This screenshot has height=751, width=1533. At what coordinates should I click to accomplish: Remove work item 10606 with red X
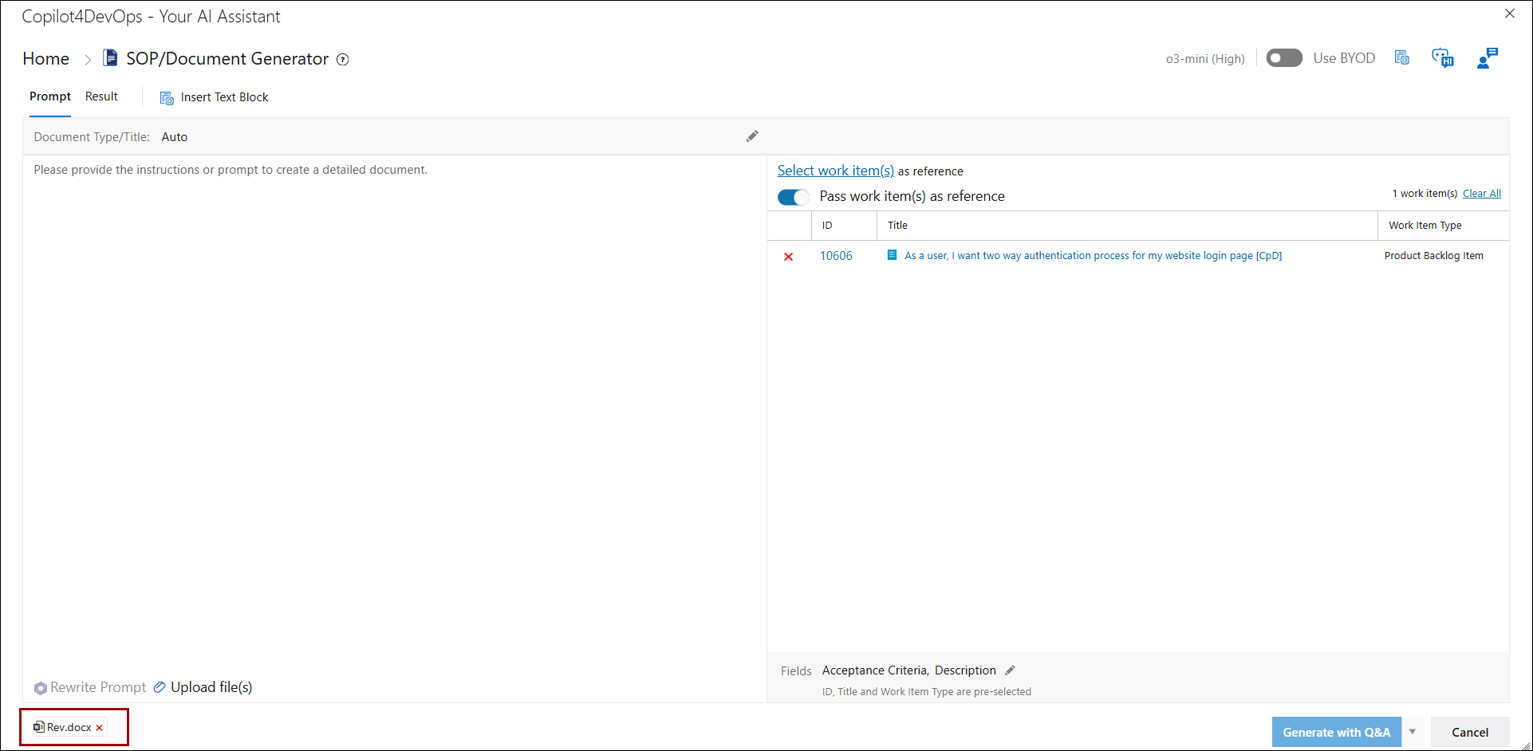[x=788, y=257]
